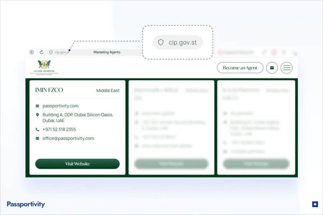Viewport: 323px width, 215px height.
Task: Click the Dubai Silicon Oasis address text
Action: point(78,118)
